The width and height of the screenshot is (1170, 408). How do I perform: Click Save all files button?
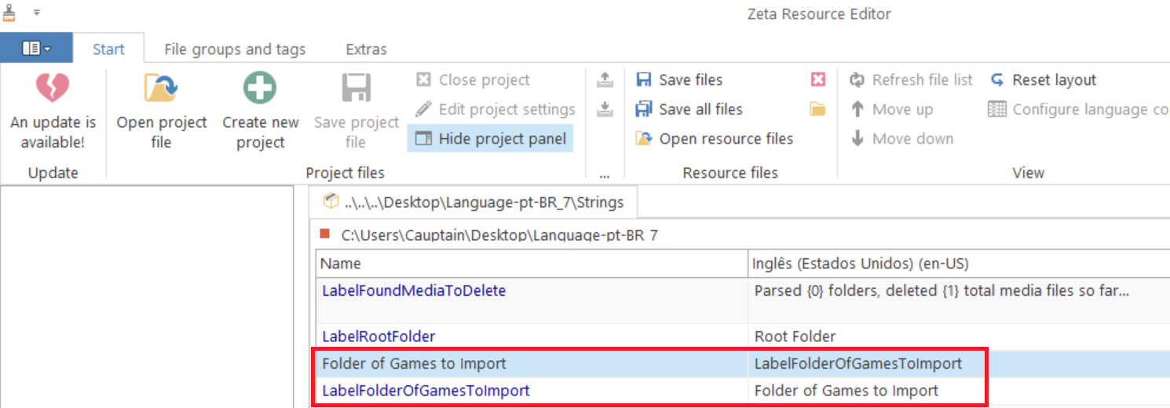pyautogui.click(x=689, y=109)
